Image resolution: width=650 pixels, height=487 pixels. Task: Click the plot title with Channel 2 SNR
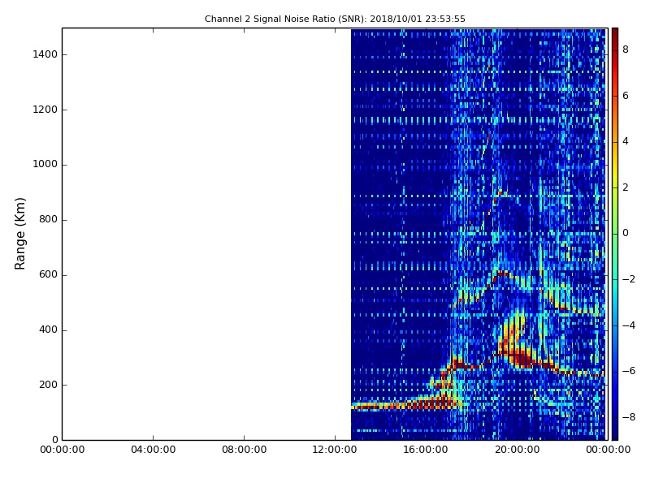pyautogui.click(x=335, y=19)
